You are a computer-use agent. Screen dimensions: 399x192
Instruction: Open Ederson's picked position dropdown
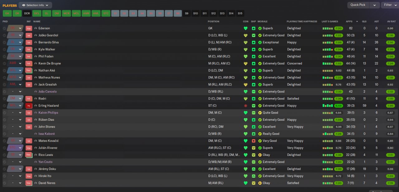15,28
